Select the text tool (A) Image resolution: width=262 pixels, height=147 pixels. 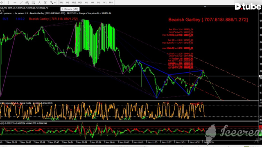39,2
